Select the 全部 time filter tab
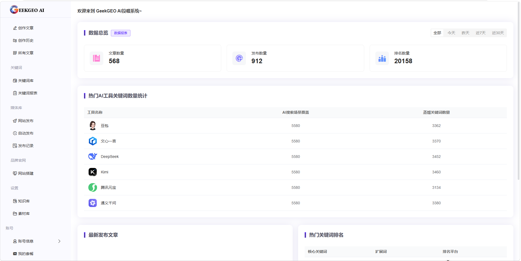 coord(437,33)
